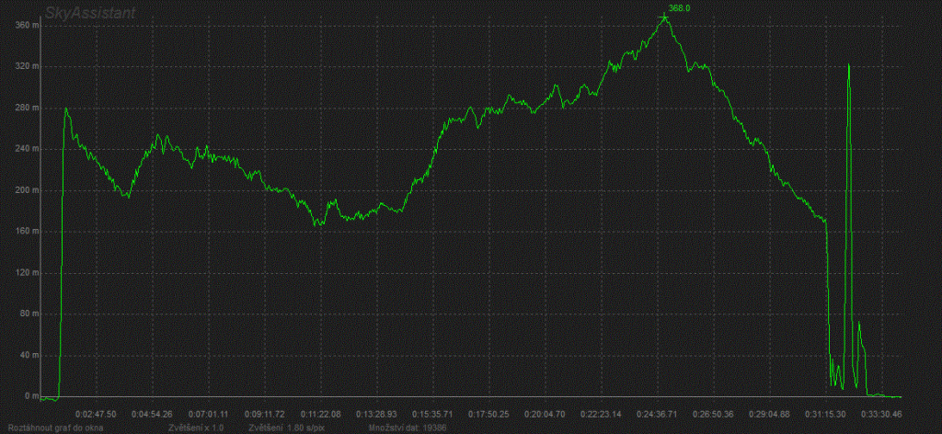Viewport: 942px width, 434px height.
Task: Click the 0:11:22.08 time axis label
Action: pos(327,414)
